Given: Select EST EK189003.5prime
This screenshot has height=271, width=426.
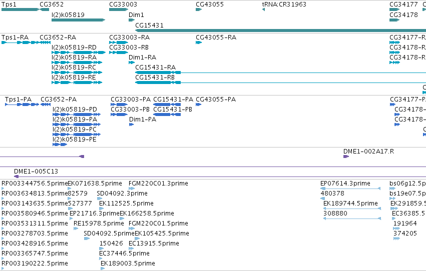Looking at the screenshot, I should pyautogui.click(x=128, y=263).
